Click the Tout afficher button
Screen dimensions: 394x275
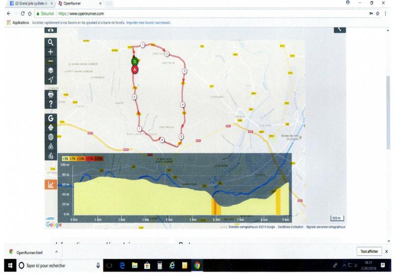[x=369, y=251]
